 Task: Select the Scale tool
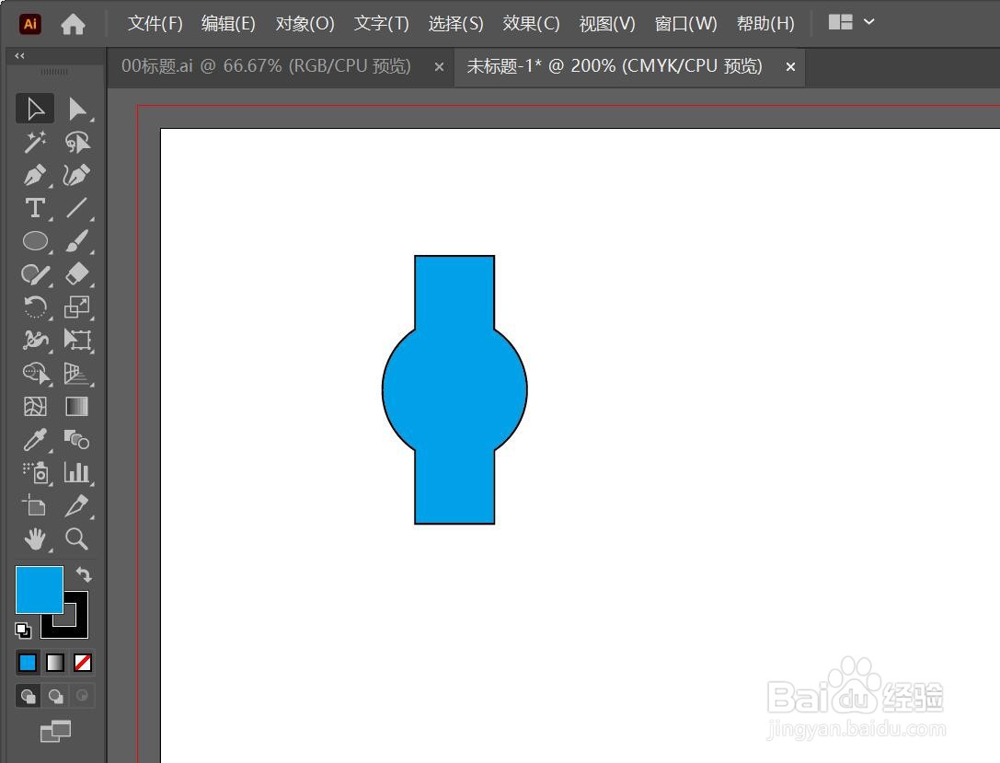77,307
